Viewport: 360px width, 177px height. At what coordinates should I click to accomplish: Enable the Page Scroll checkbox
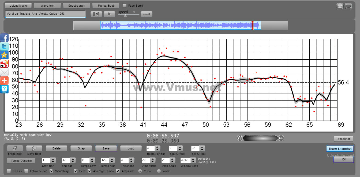pos(125,6)
